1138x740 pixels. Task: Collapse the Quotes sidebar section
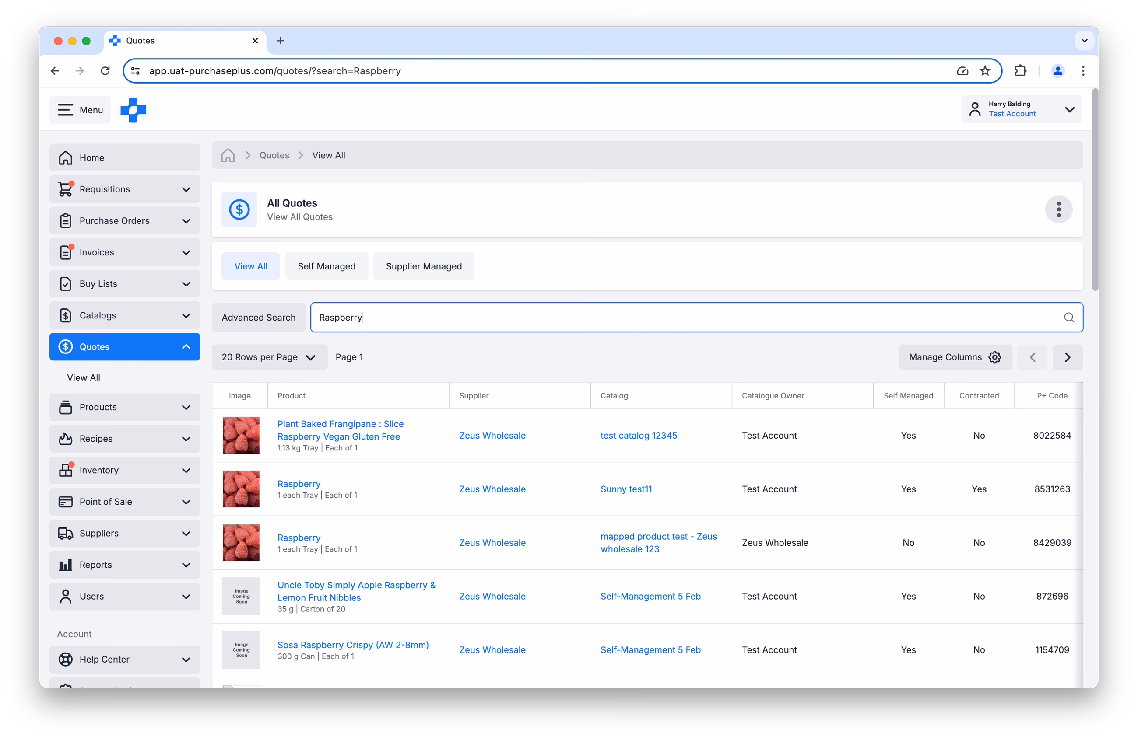125,347
